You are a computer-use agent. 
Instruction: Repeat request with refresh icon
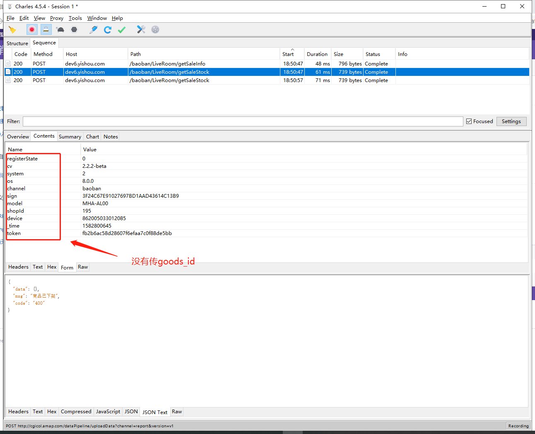click(x=108, y=29)
